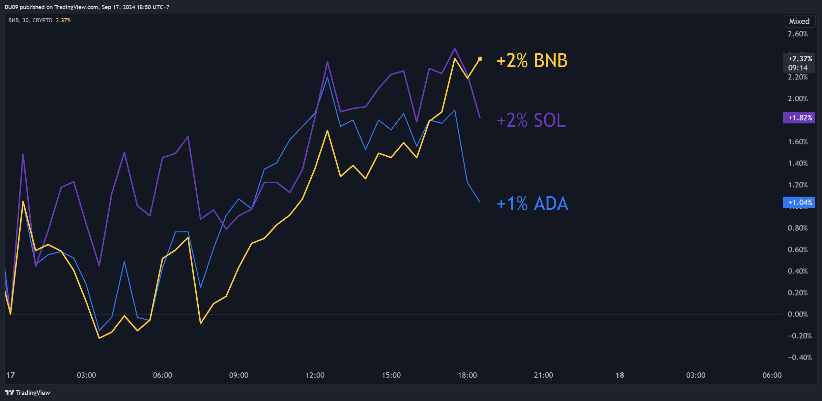The width and height of the screenshot is (822, 401).
Task: Click the 06:00 label after 03:00 on 17
Action: point(163,375)
